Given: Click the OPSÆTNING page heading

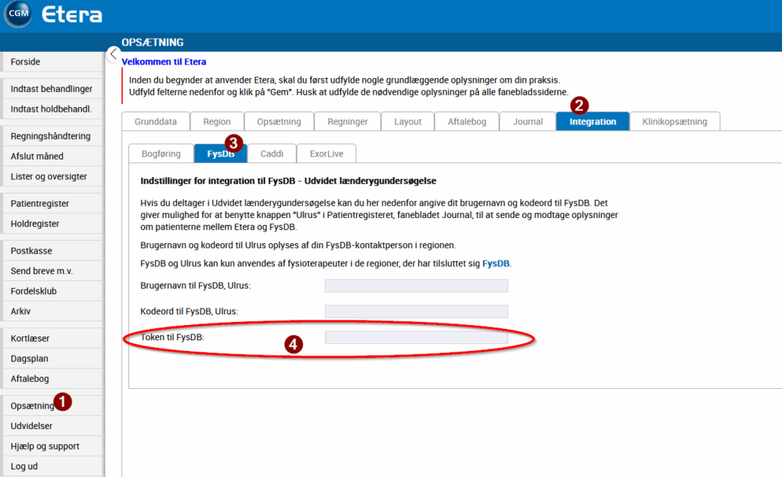Looking at the screenshot, I should coord(153,43).
